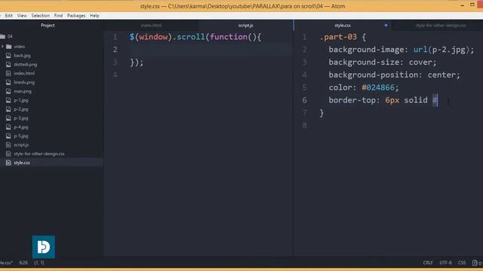
Task: Click the 'function' keyword in script.js
Action: [229, 37]
